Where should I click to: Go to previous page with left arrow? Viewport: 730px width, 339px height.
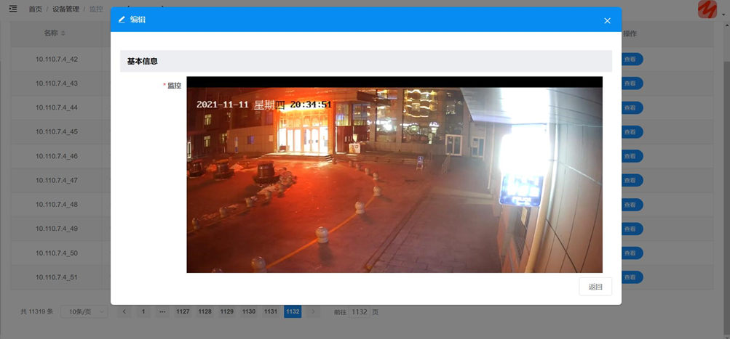pyautogui.click(x=124, y=311)
